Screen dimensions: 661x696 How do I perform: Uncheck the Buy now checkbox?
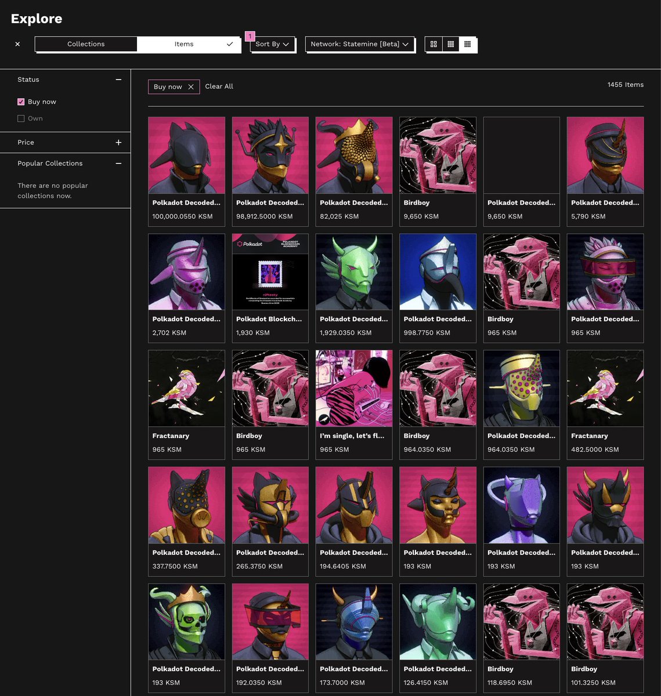(x=21, y=101)
